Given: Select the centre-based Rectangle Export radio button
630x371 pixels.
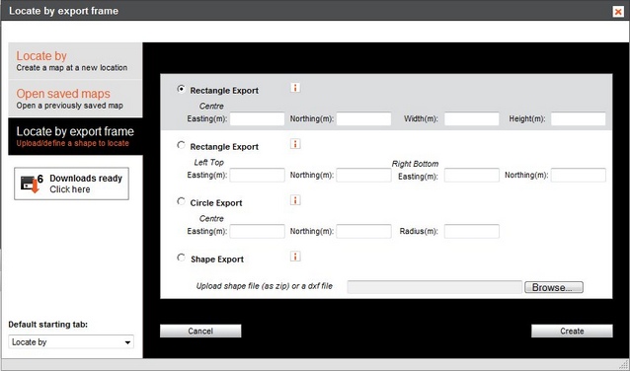Looking at the screenshot, I should point(182,89).
